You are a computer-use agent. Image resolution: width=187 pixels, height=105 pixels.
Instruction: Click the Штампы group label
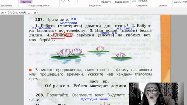pos(162,6)
